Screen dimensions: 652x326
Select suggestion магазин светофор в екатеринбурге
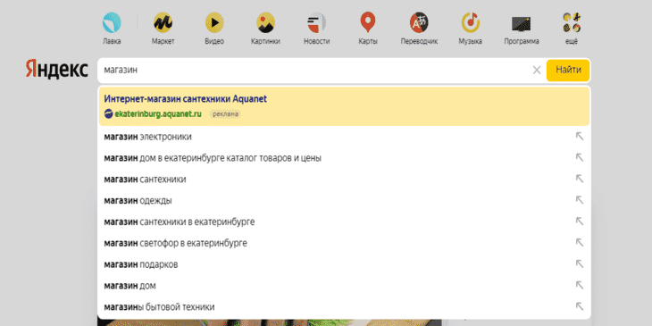tap(344, 243)
